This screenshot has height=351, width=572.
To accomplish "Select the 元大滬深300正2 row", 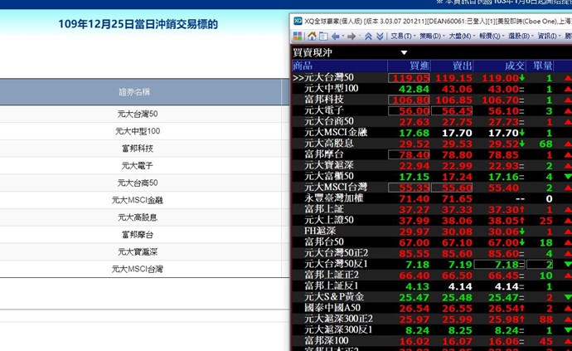I will [432, 319].
